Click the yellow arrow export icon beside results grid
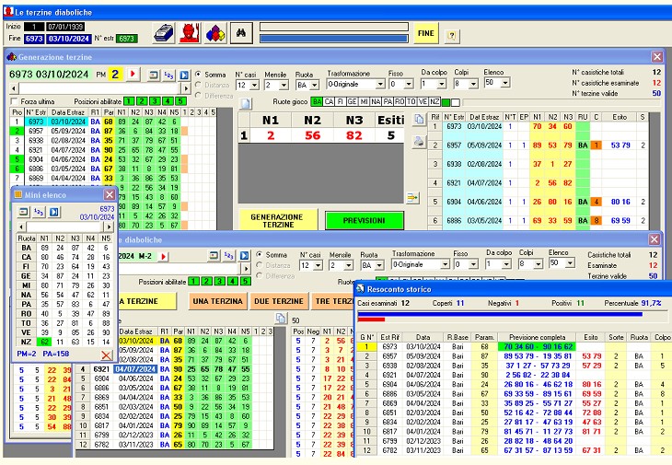Viewport: 672px width, 465px height. (412, 197)
